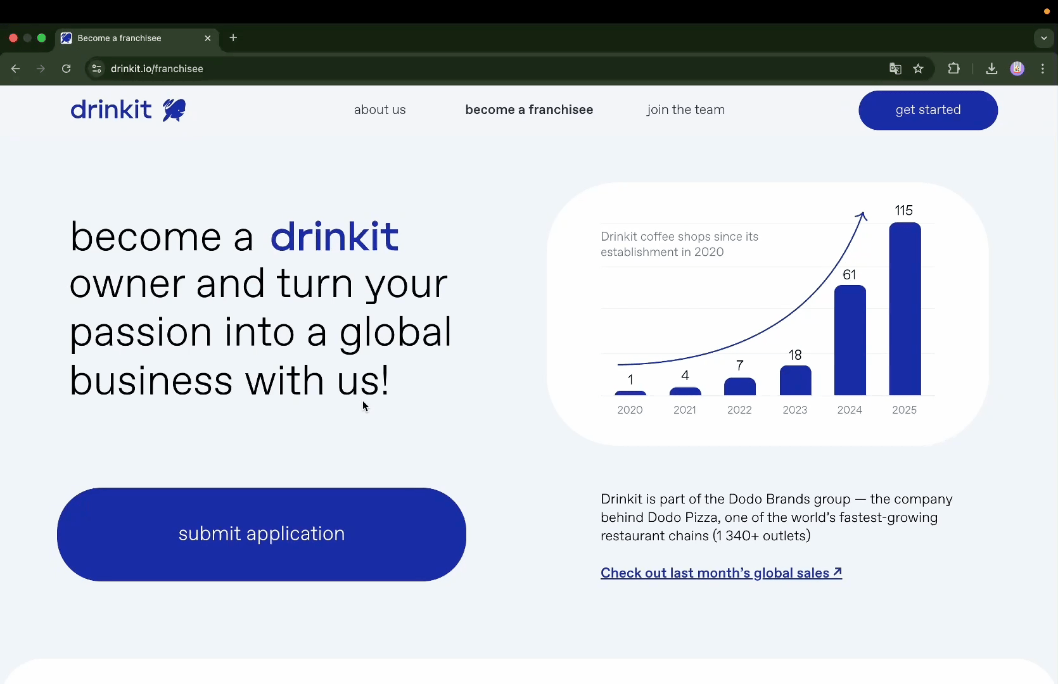Open the Downloads icon in toolbar
Image resolution: width=1058 pixels, height=684 pixels.
(991, 69)
